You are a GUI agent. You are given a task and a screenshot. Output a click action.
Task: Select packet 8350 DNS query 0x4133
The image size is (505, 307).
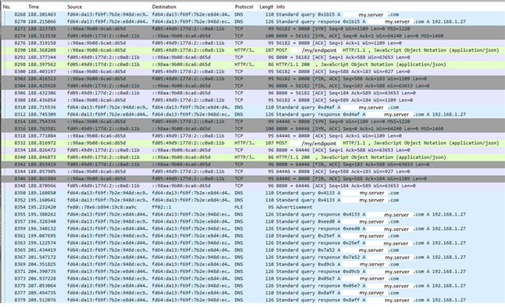[252, 193]
